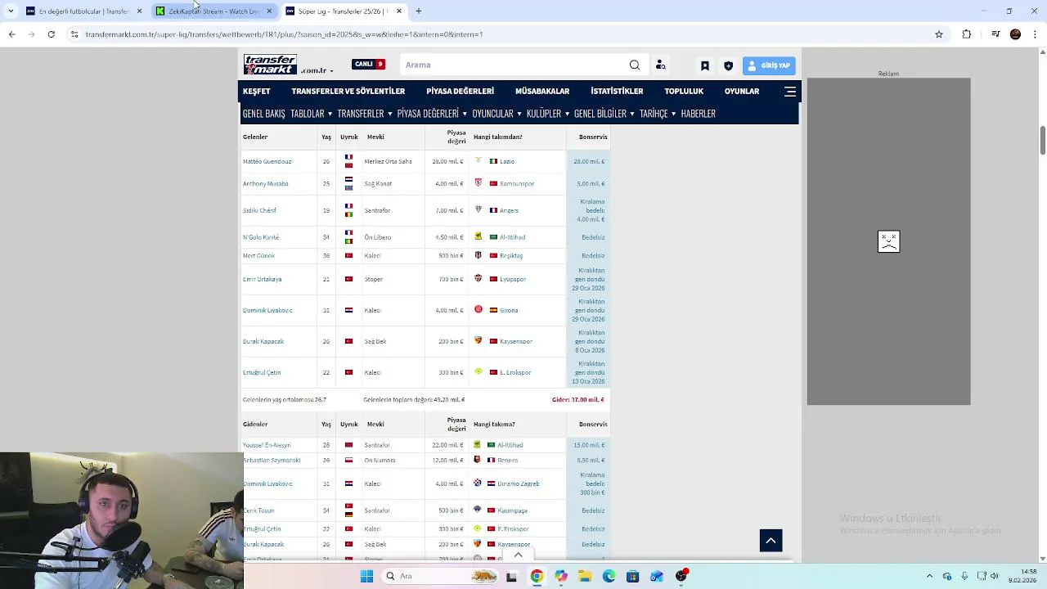The image size is (1047, 589).
Task: Open the hamburger menu icon
Action: 789,92
